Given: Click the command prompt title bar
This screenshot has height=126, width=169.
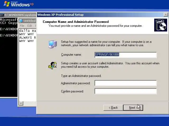Looking at the screenshot, I should pyautogui.click(x=18, y=15).
